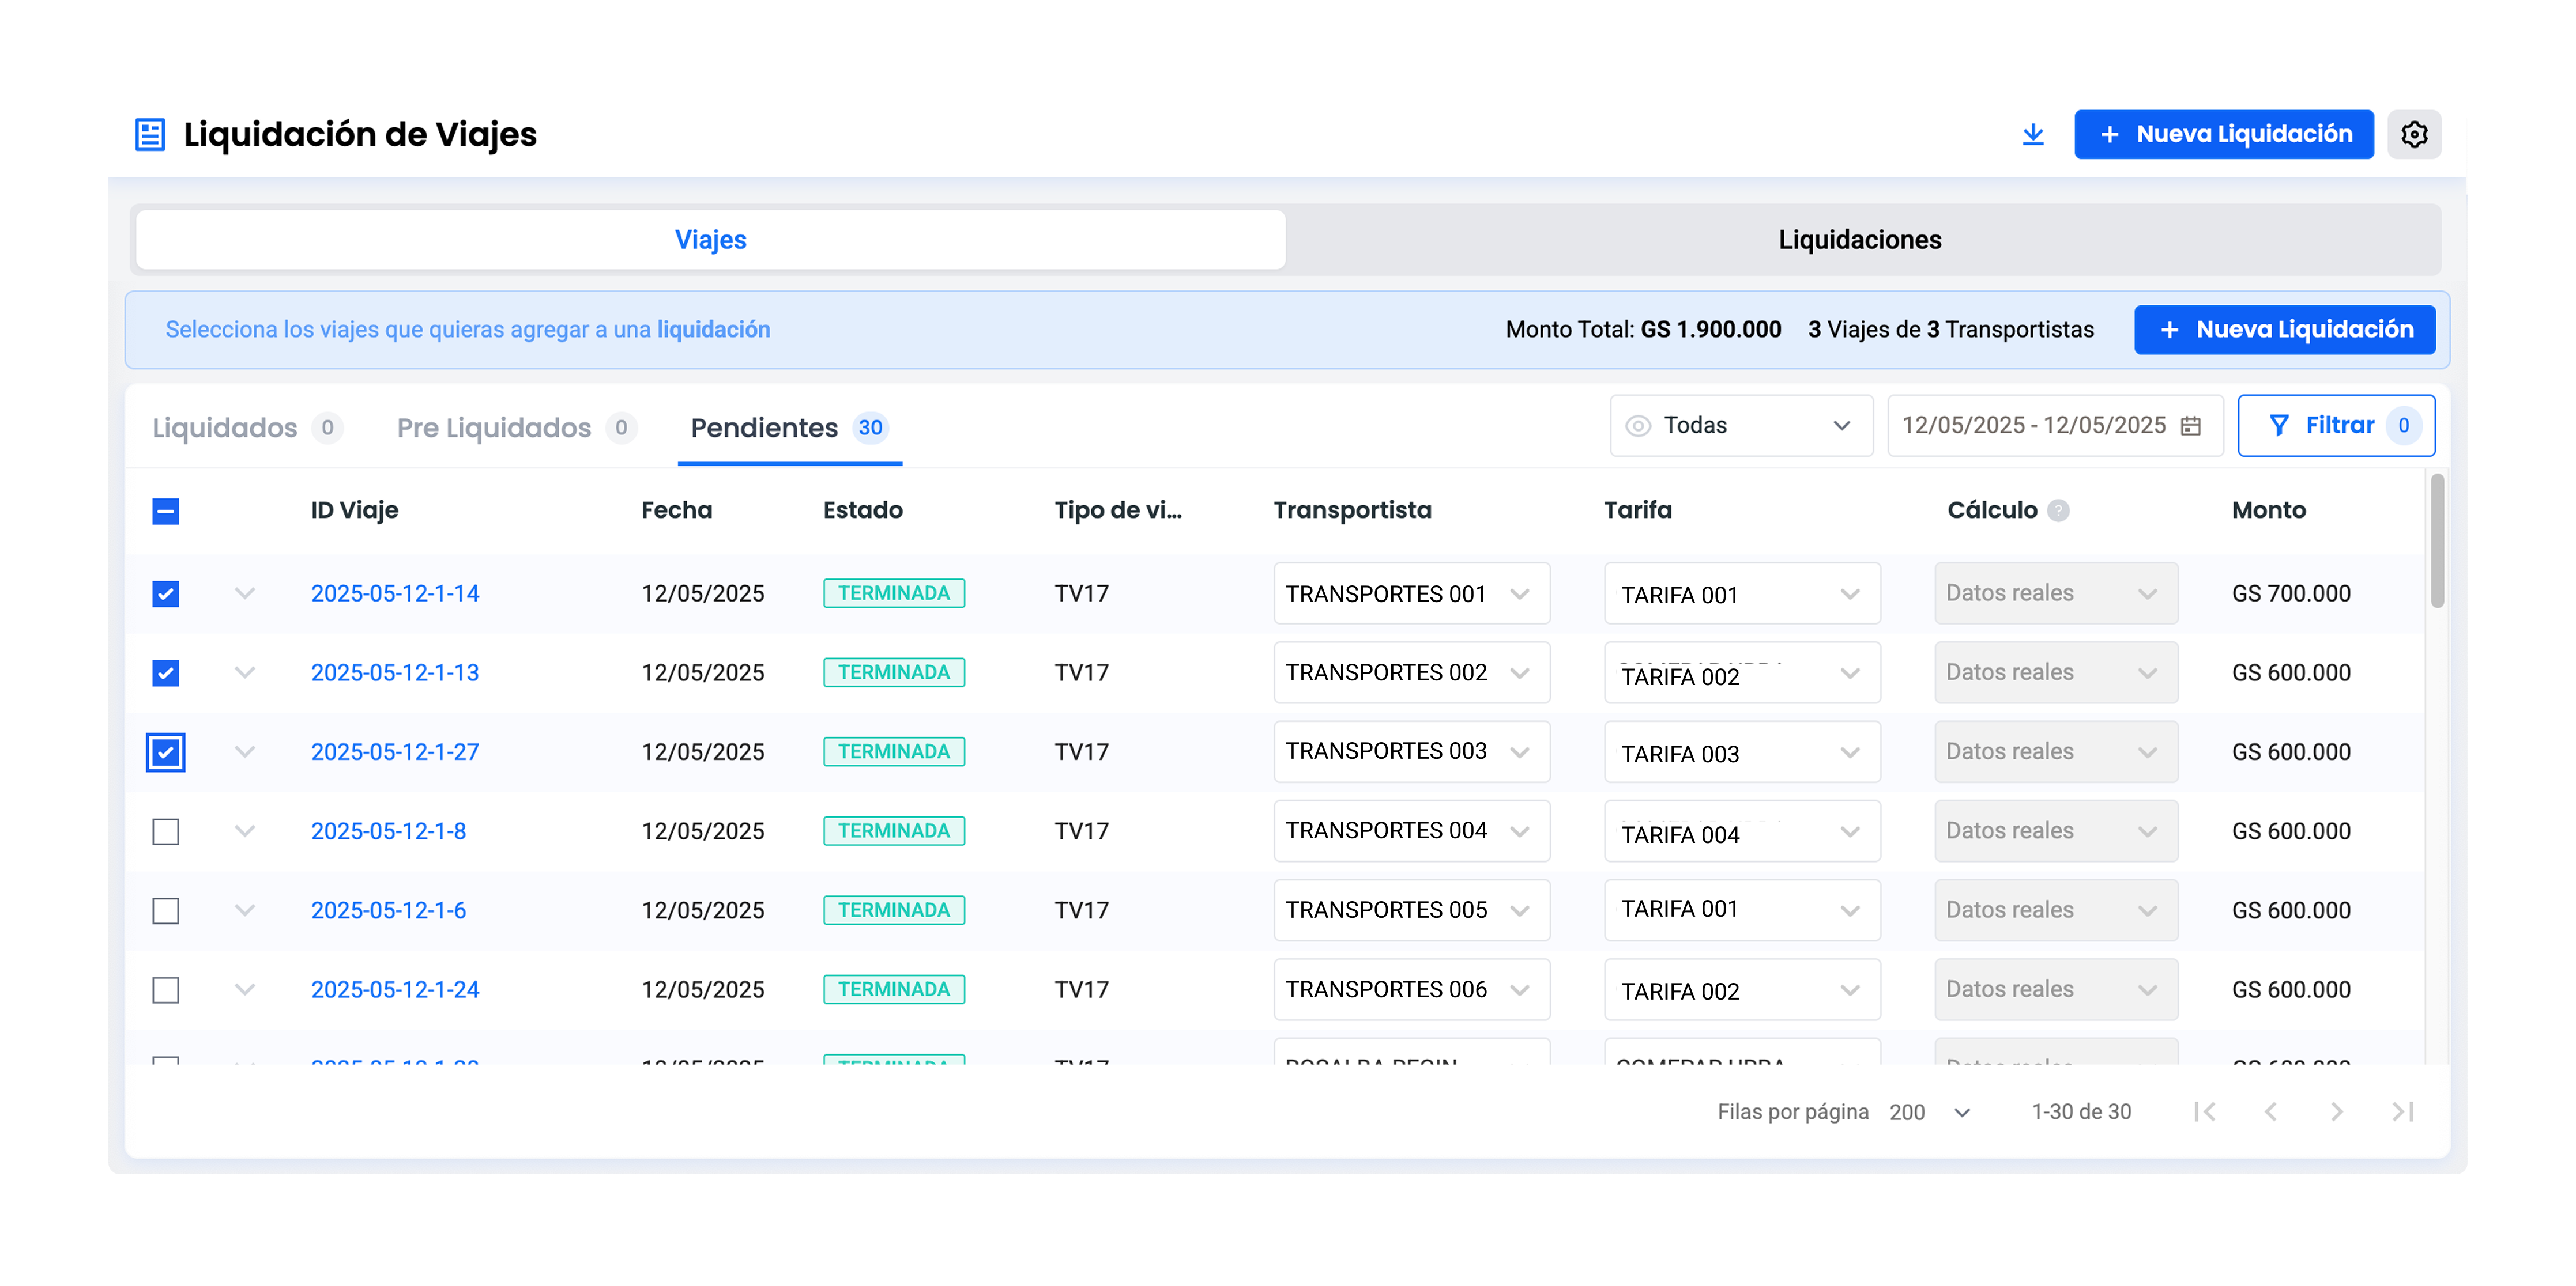Click the Cálculo help question icon
Image resolution: width=2576 pixels, height=1286 pixels.
point(2058,510)
